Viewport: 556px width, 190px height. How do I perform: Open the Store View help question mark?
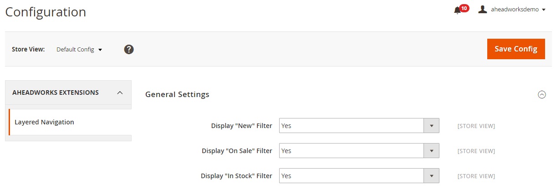click(x=129, y=49)
